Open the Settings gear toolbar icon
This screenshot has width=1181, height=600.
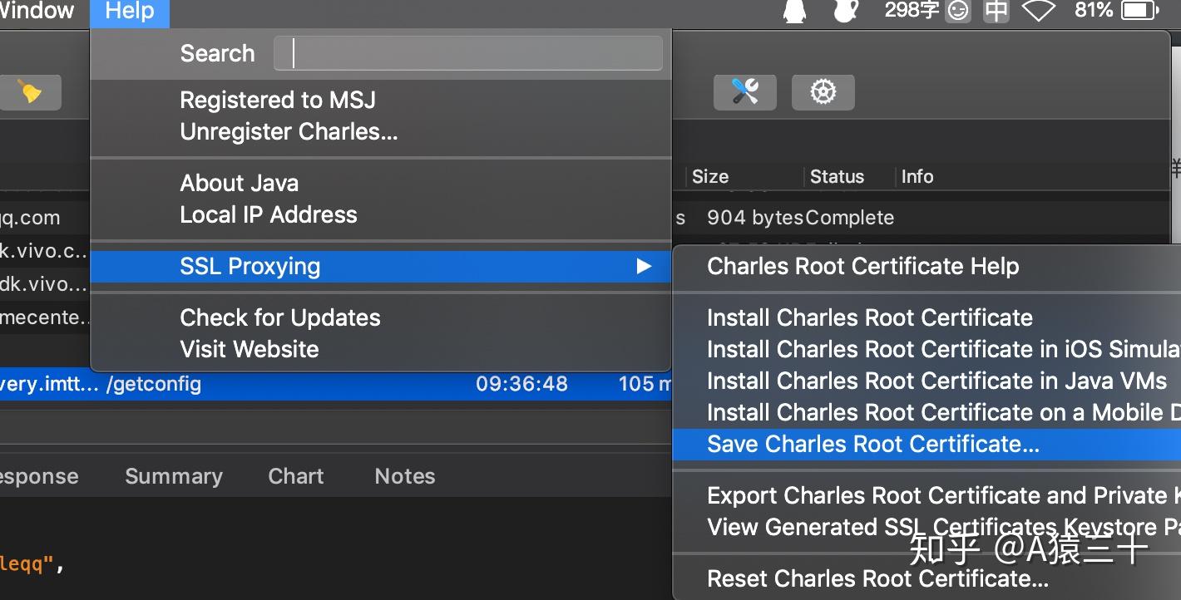pos(823,91)
